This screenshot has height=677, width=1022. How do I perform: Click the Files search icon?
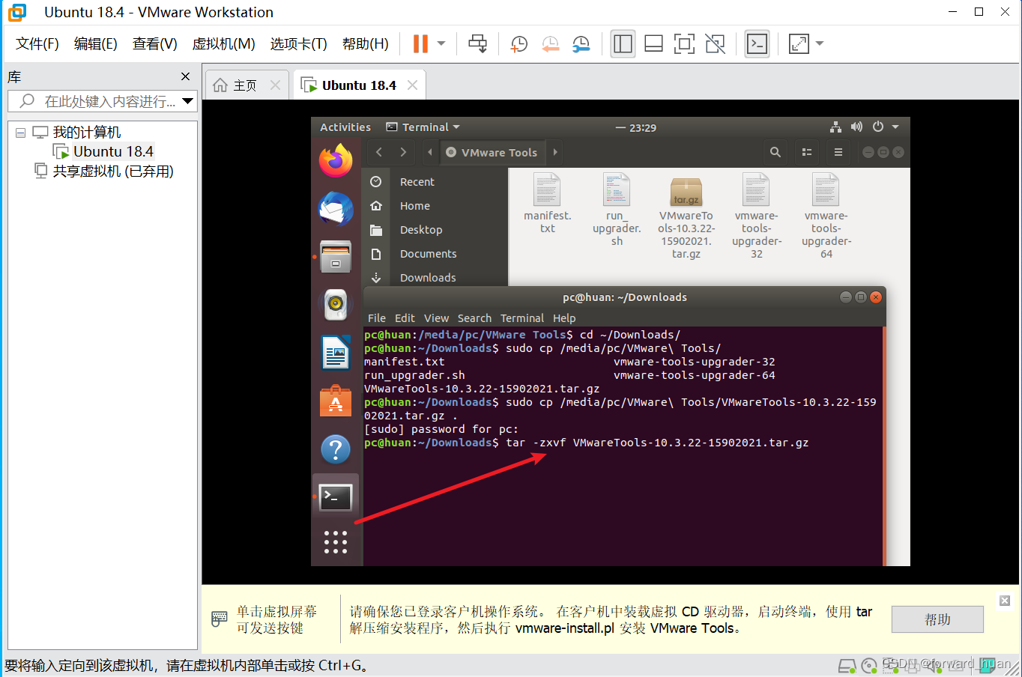[x=775, y=152]
